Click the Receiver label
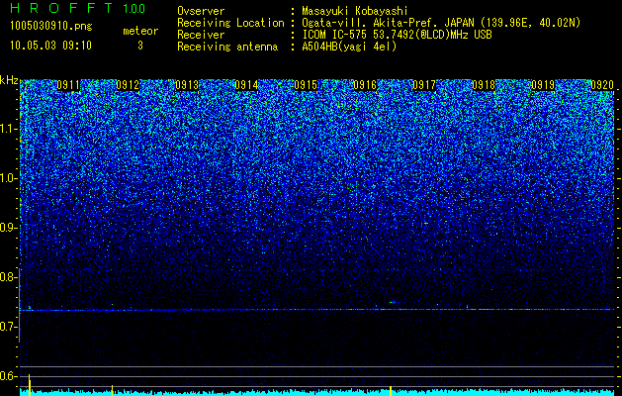This screenshot has width=622, height=396. (201, 35)
